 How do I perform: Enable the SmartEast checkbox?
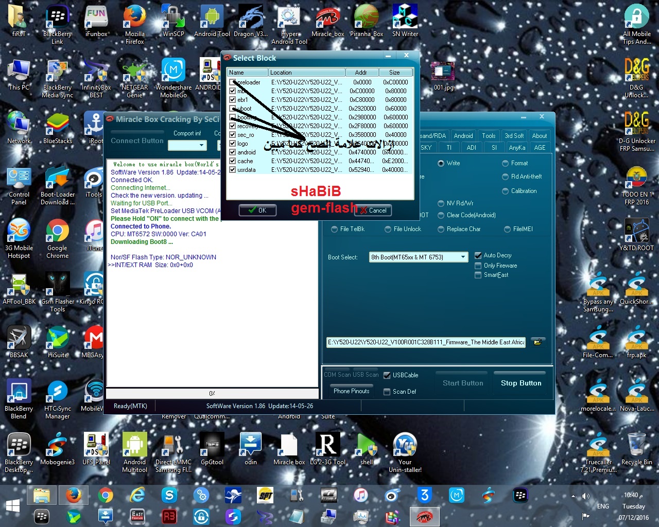478,275
